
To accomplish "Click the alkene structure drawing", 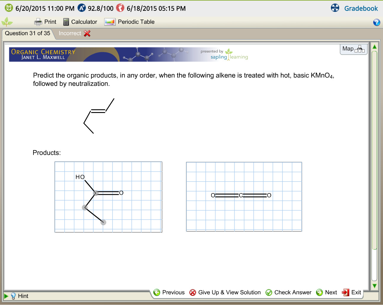I will (99, 116).
